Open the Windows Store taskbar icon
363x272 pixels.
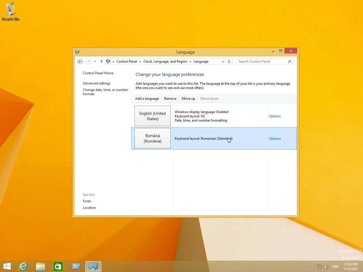[58, 266]
